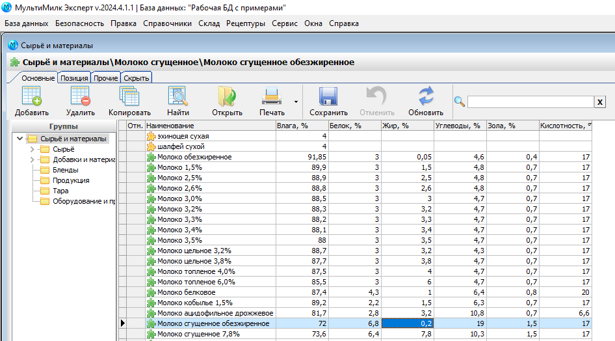The width and height of the screenshot is (615, 341).
Task: Click the Добавить (Add) toolbar icon
Action: tap(31, 96)
